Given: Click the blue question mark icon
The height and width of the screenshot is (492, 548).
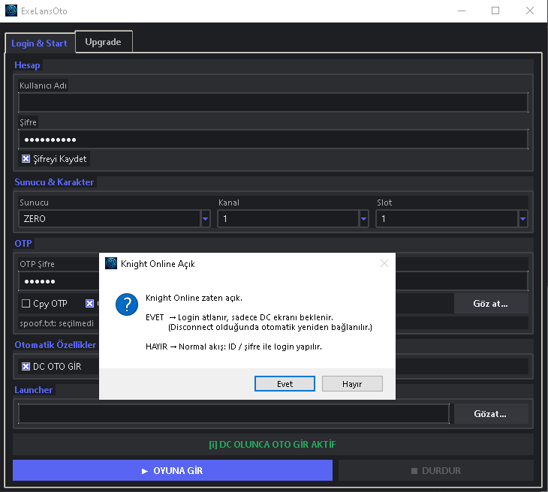Looking at the screenshot, I should 127,304.
